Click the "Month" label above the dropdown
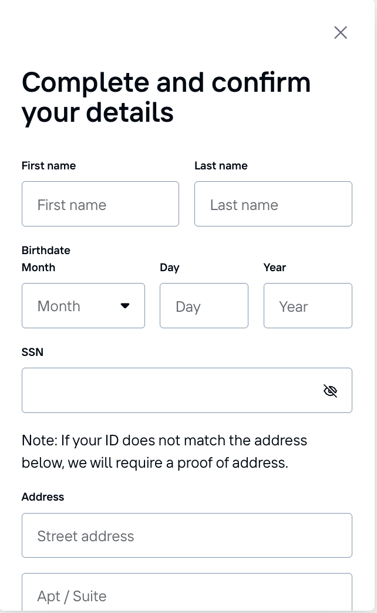Image resolution: width=377 pixels, height=613 pixels. [x=38, y=268]
